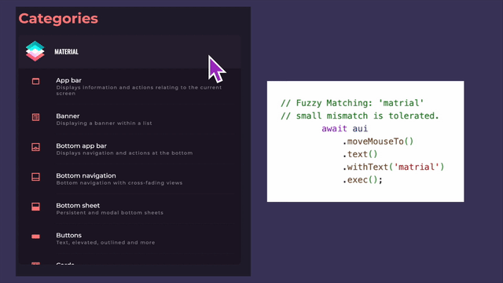Click the .withText('matrial') code line
This screenshot has width=503, height=283.
pos(393,167)
